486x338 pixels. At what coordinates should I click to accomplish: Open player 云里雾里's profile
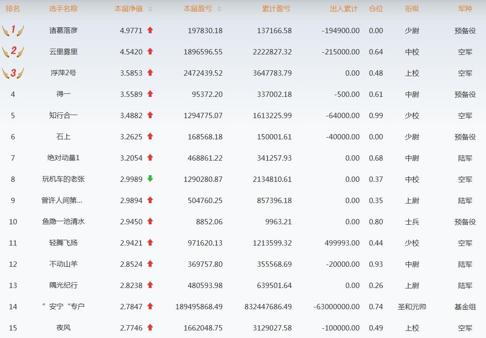click(x=63, y=52)
